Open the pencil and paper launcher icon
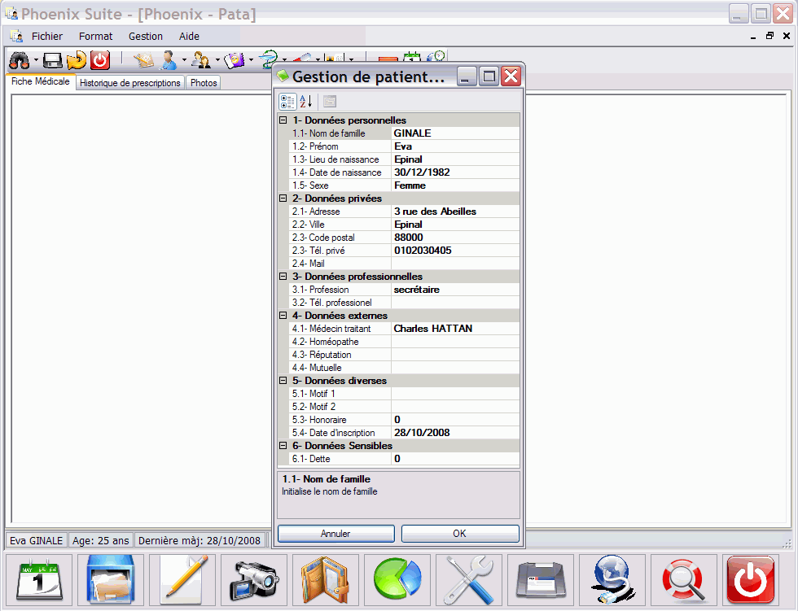The width and height of the screenshot is (798, 611). click(182, 580)
